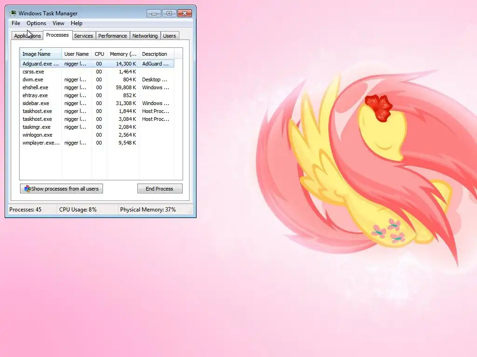This screenshot has width=477, height=357.
Task: Click the CPU value in csrss.exe row
Action: tap(99, 72)
